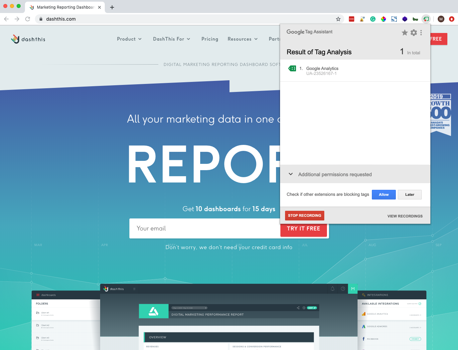The image size is (458, 350).
Task: Click STOP RECORDING button
Action: [x=305, y=215]
